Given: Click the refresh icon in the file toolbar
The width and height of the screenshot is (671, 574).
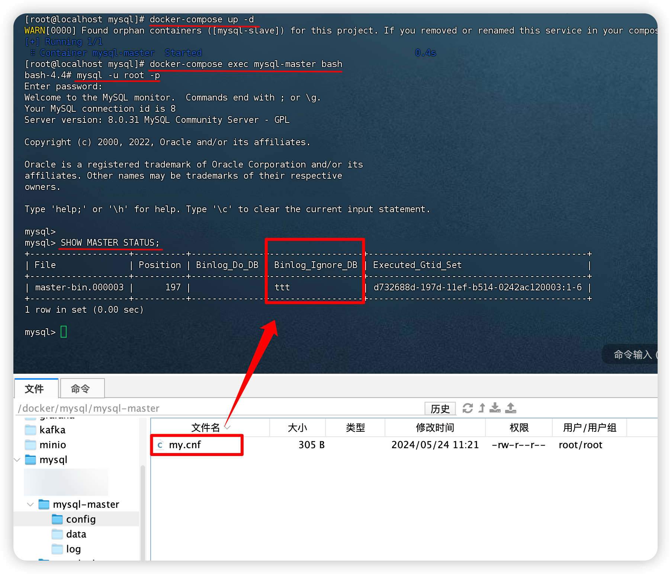Looking at the screenshot, I should click(x=468, y=408).
